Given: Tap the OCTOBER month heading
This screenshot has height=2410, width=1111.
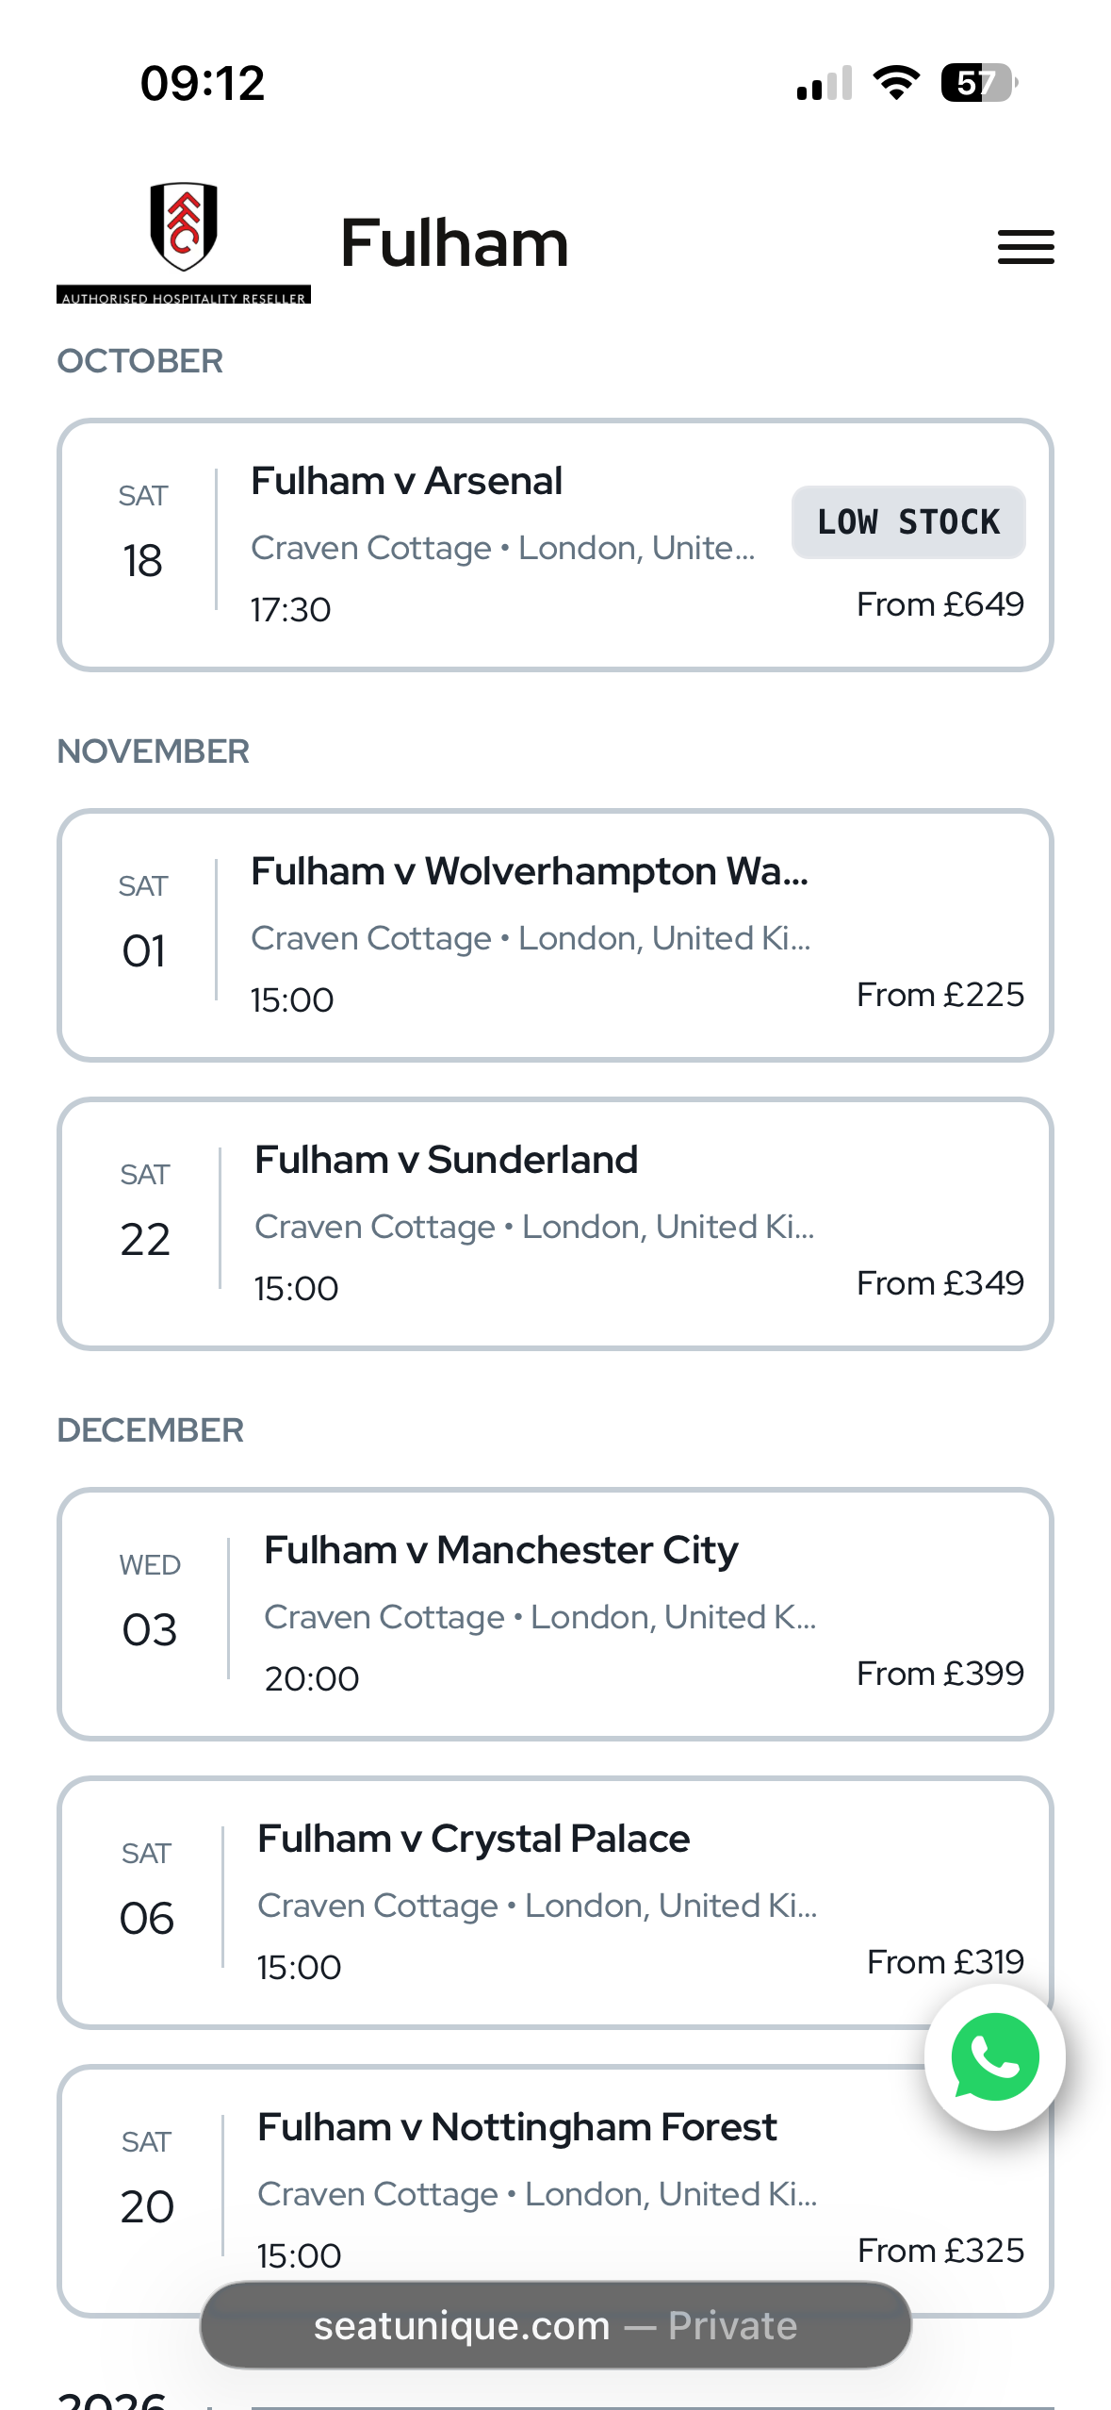Looking at the screenshot, I should 140,361.
